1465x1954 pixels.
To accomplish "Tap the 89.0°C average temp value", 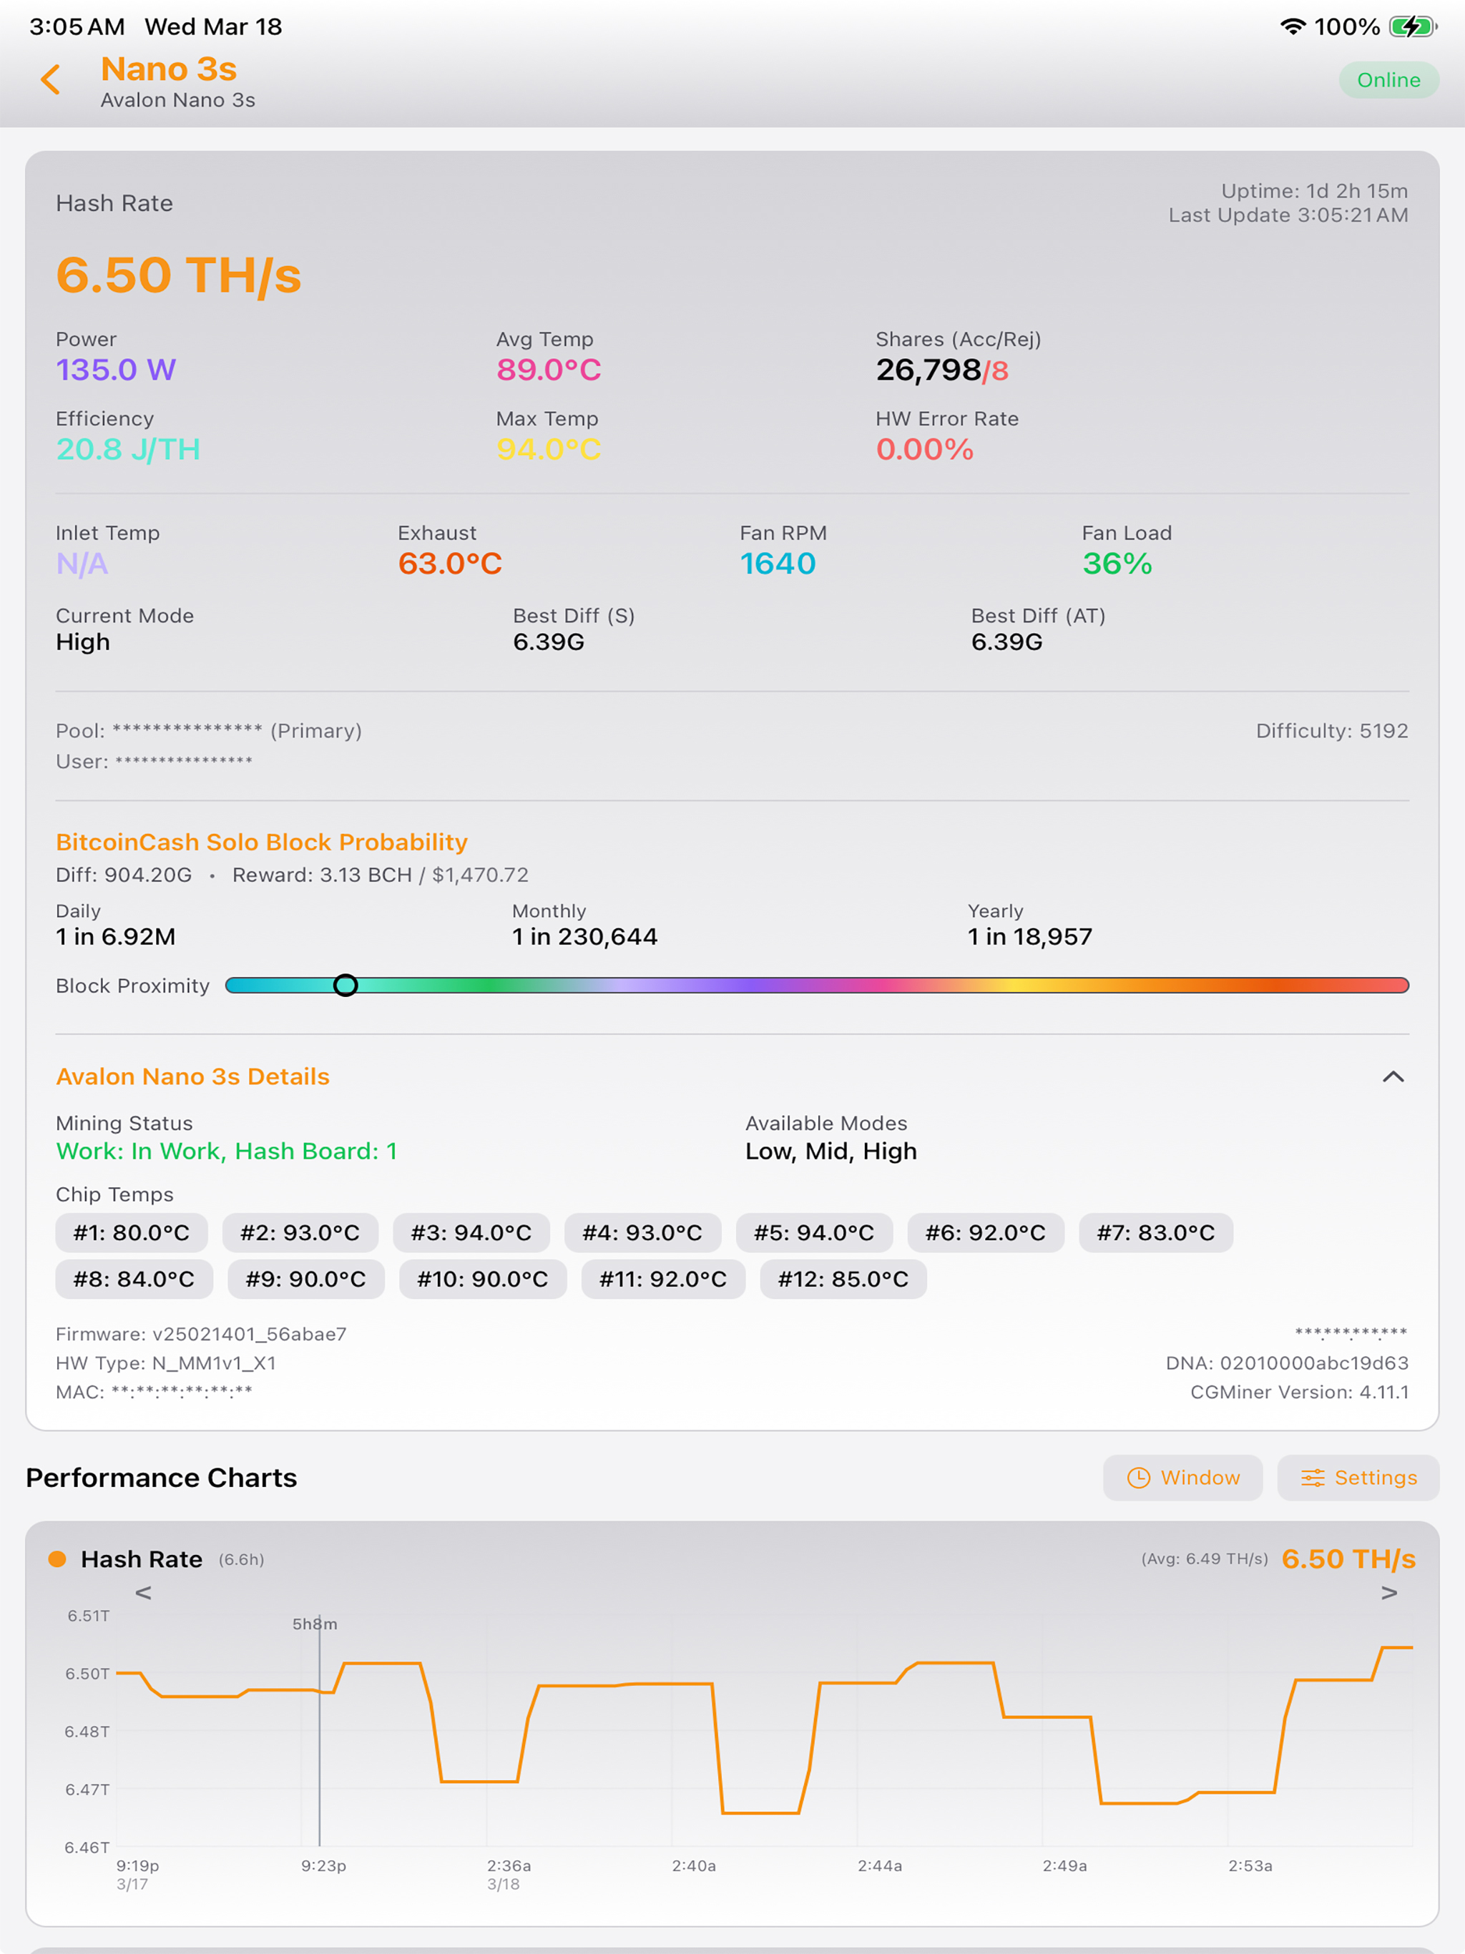I will pyautogui.click(x=549, y=369).
